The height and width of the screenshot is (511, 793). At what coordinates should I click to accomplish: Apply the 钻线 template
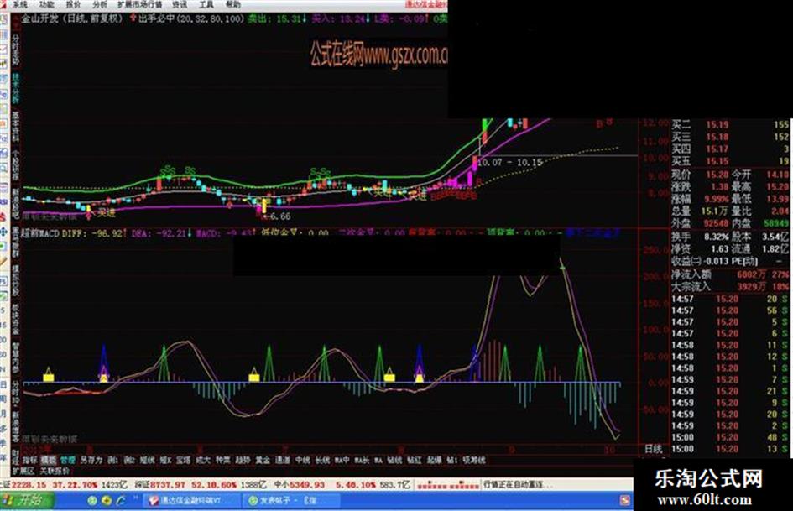click(x=394, y=460)
